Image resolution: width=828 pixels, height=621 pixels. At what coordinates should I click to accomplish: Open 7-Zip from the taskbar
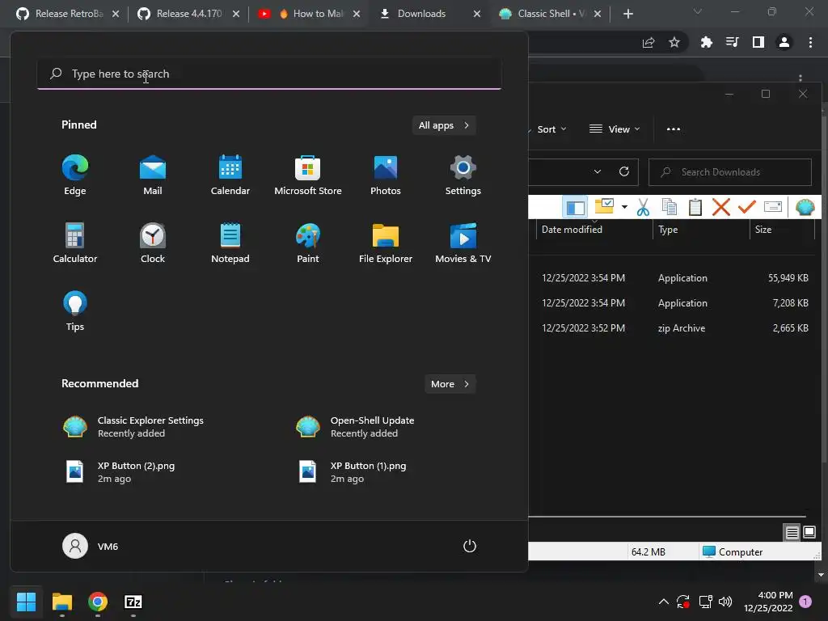coord(133,602)
